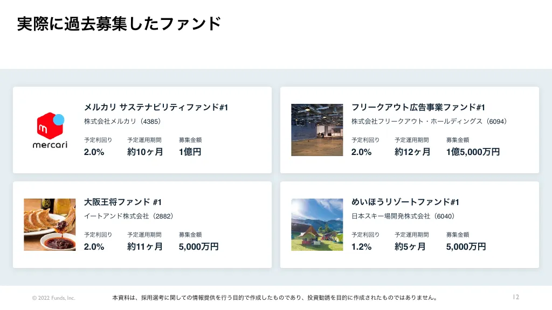Click the 約10ヶ月 period value

[x=145, y=152]
